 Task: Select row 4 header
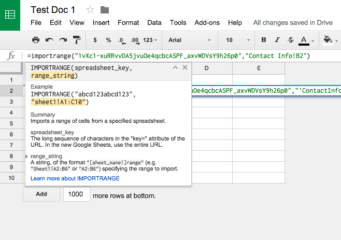pyautogui.click(x=11, y=112)
